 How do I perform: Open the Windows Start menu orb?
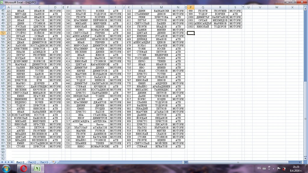tap(6, 168)
